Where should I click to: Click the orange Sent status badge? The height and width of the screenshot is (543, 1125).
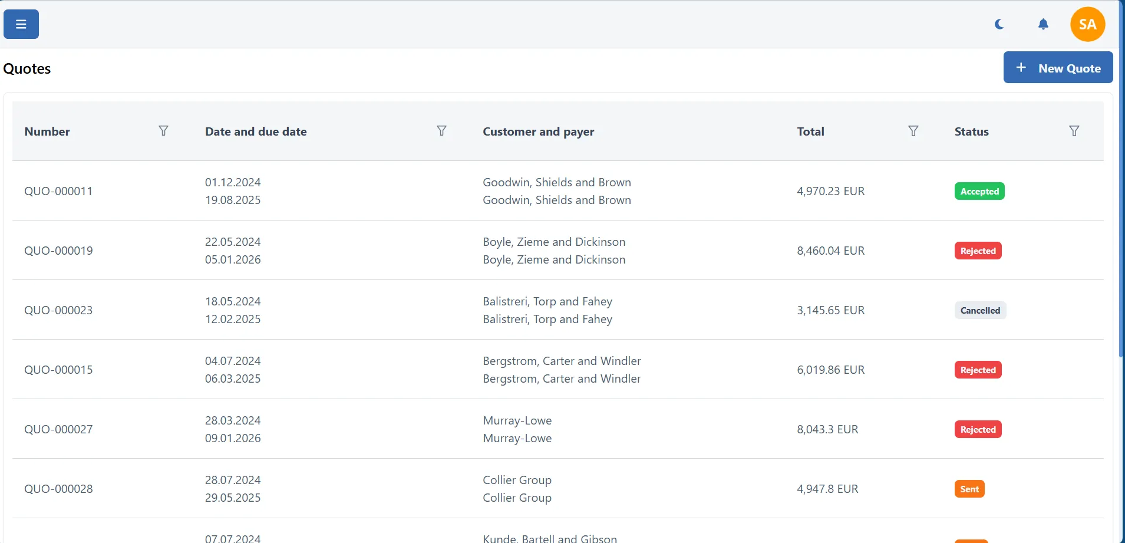pos(969,489)
